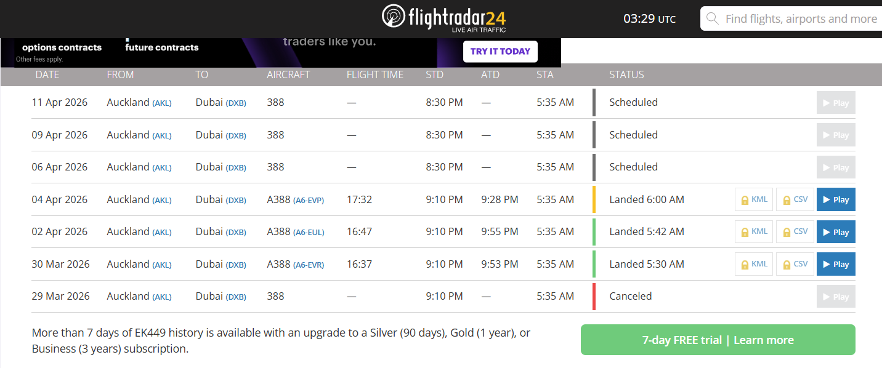Image resolution: width=882 pixels, height=368 pixels.
Task: Click TRY IT TODAY ad button
Action: pyautogui.click(x=500, y=52)
